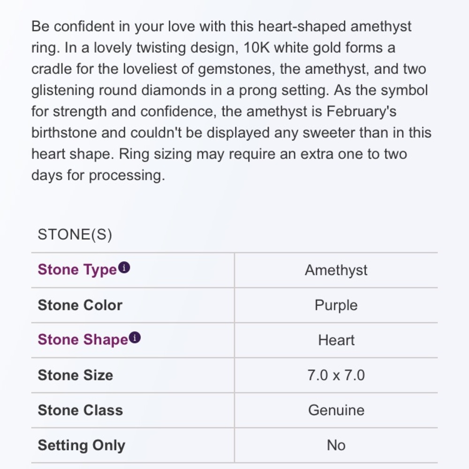469x469 pixels.
Task: Click the info icon beside Stone Type
Action: 124,267
